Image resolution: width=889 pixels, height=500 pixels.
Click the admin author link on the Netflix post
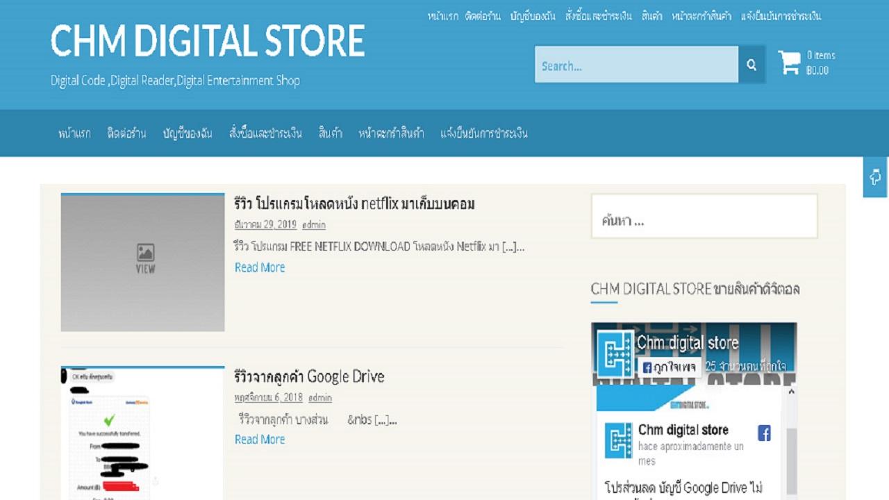[314, 224]
